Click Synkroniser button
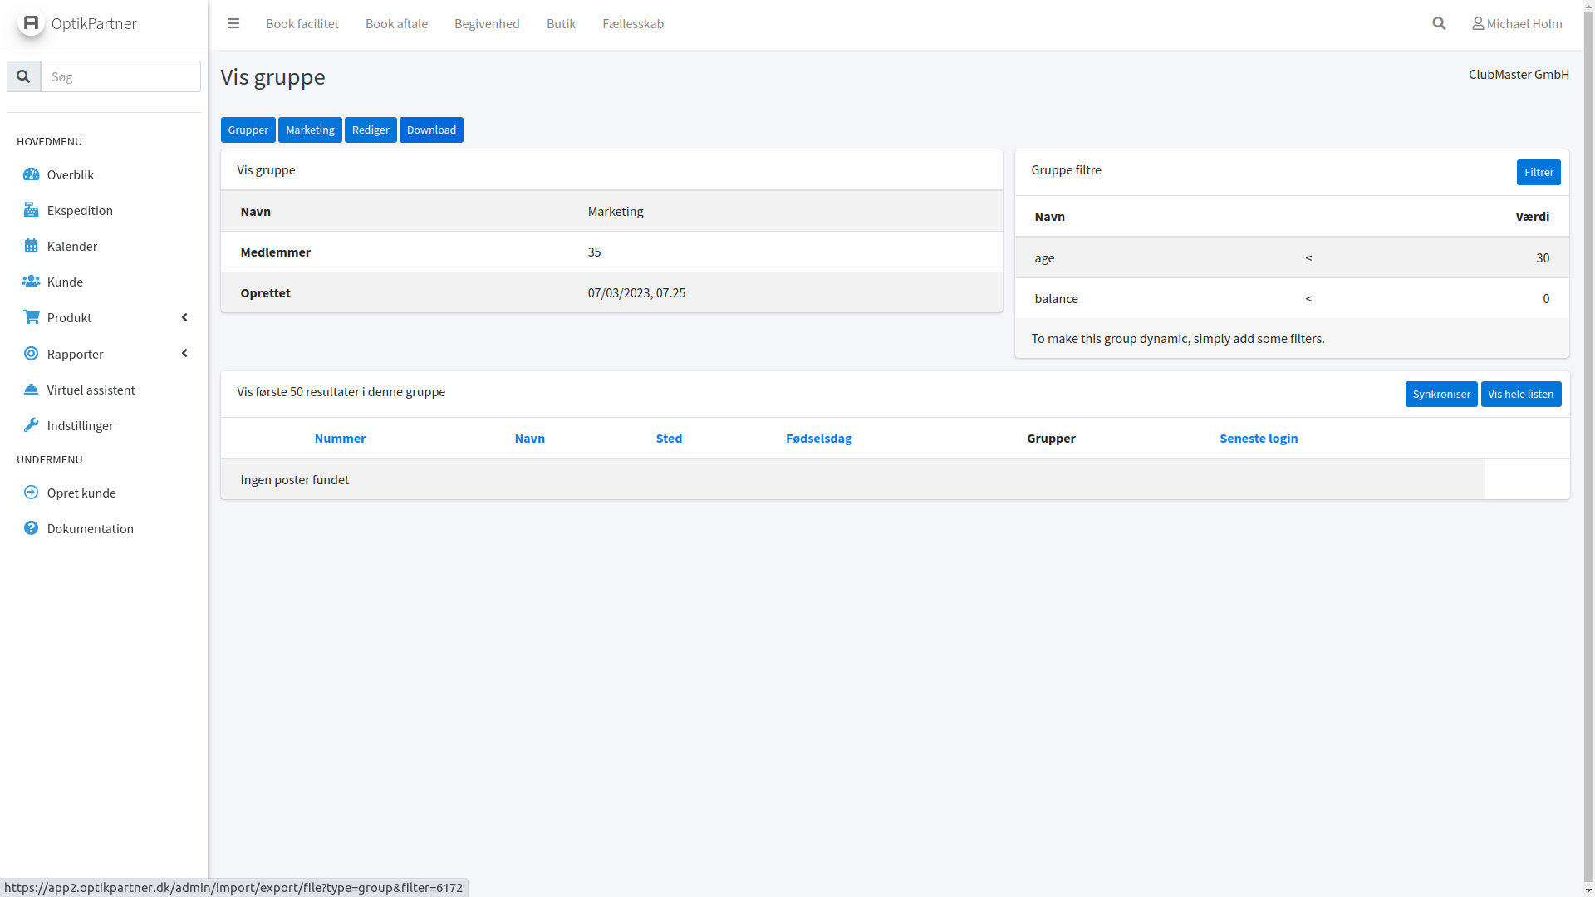The image size is (1595, 897). [x=1440, y=394]
